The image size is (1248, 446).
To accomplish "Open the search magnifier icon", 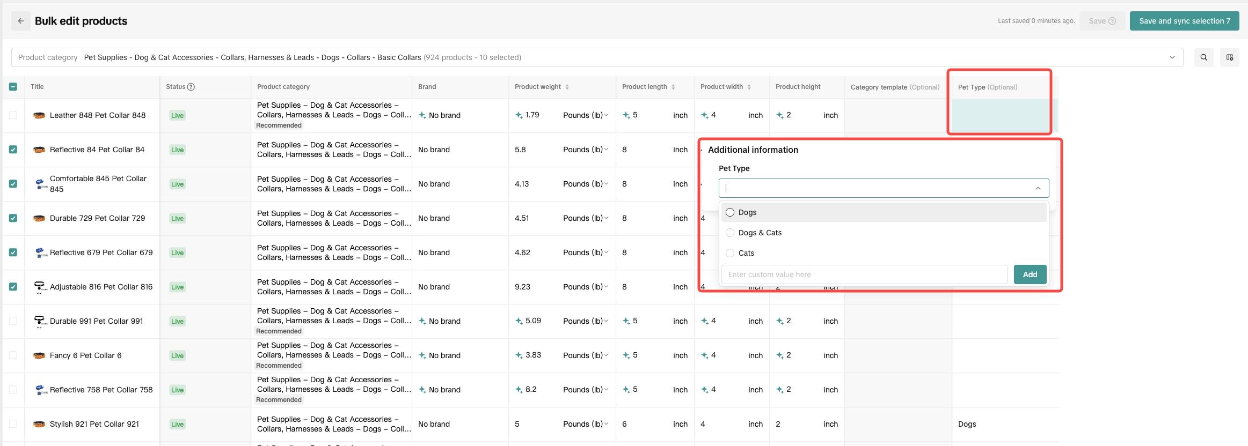I will point(1203,57).
